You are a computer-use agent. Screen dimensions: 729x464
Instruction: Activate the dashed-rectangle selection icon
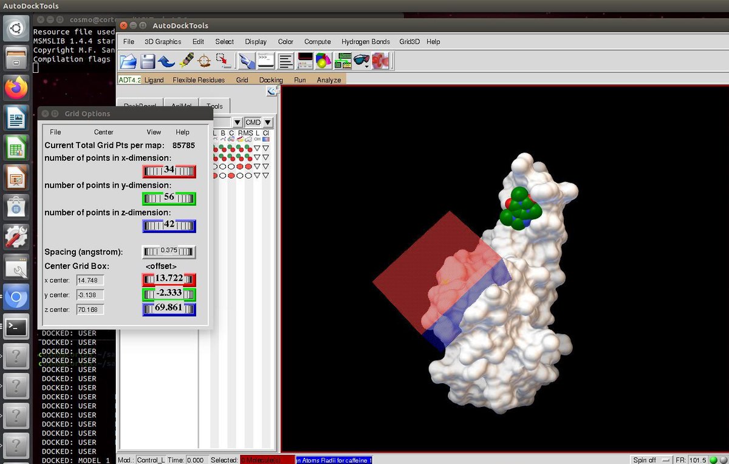pyautogui.click(x=224, y=61)
